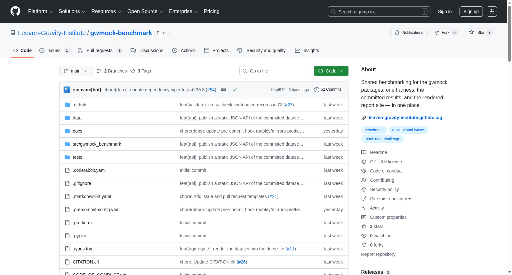Screen dimensions: 512x275
Task: Expand Cite this repository dropdown
Action: click(x=390, y=199)
